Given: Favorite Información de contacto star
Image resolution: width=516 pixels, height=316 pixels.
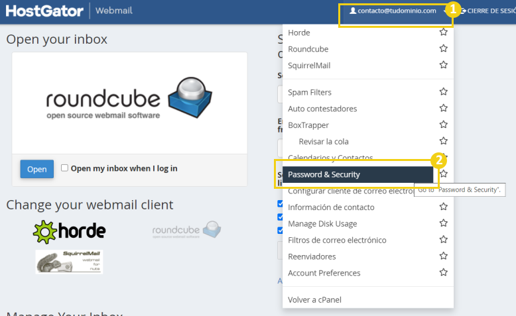Looking at the screenshot, I should 443,207.
